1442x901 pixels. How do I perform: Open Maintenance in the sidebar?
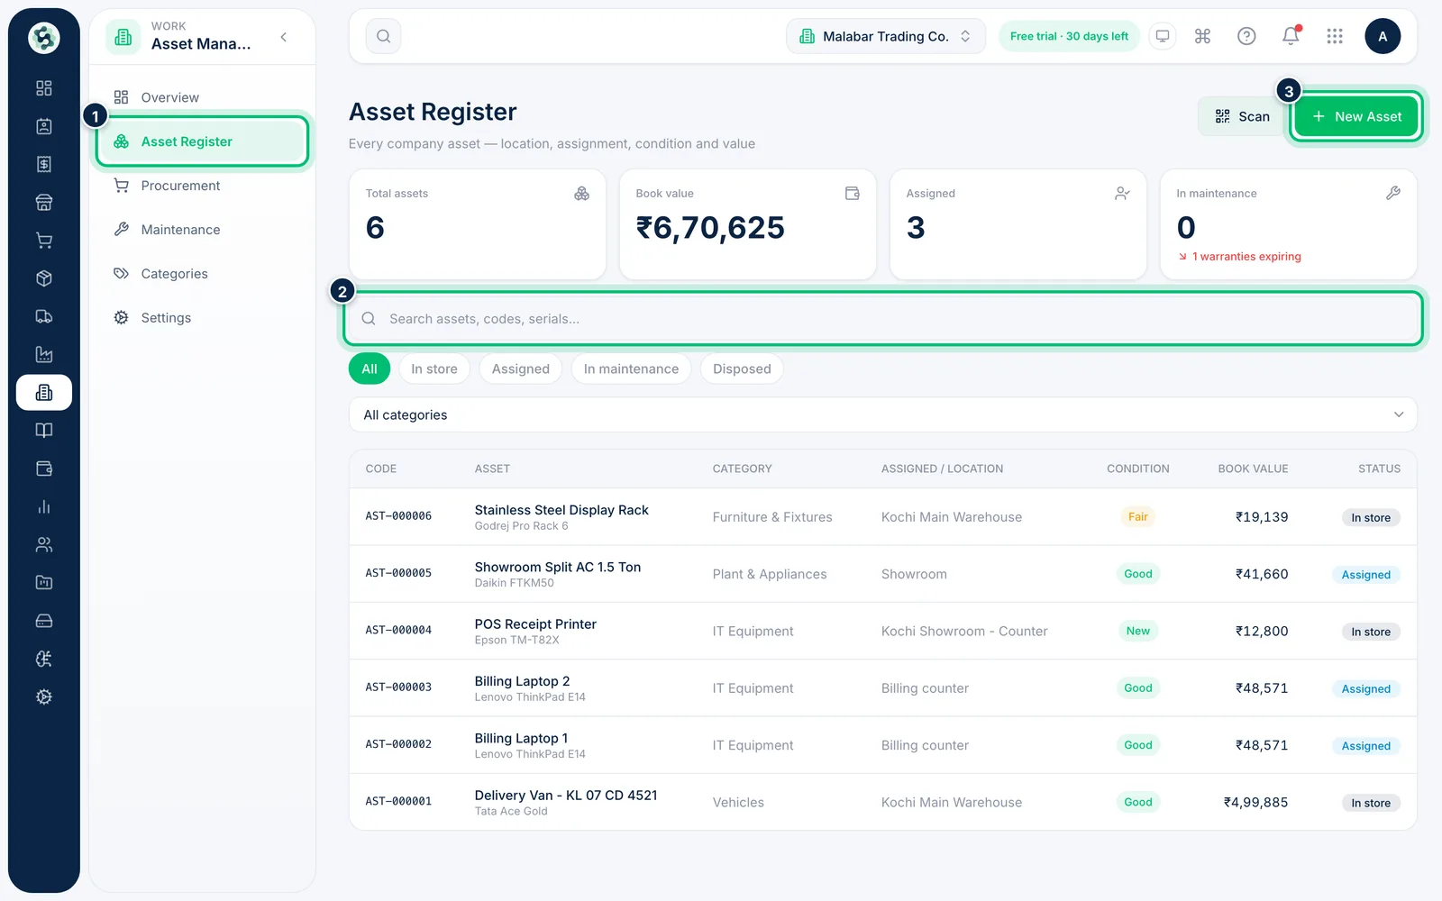click(x=203, y=230)
